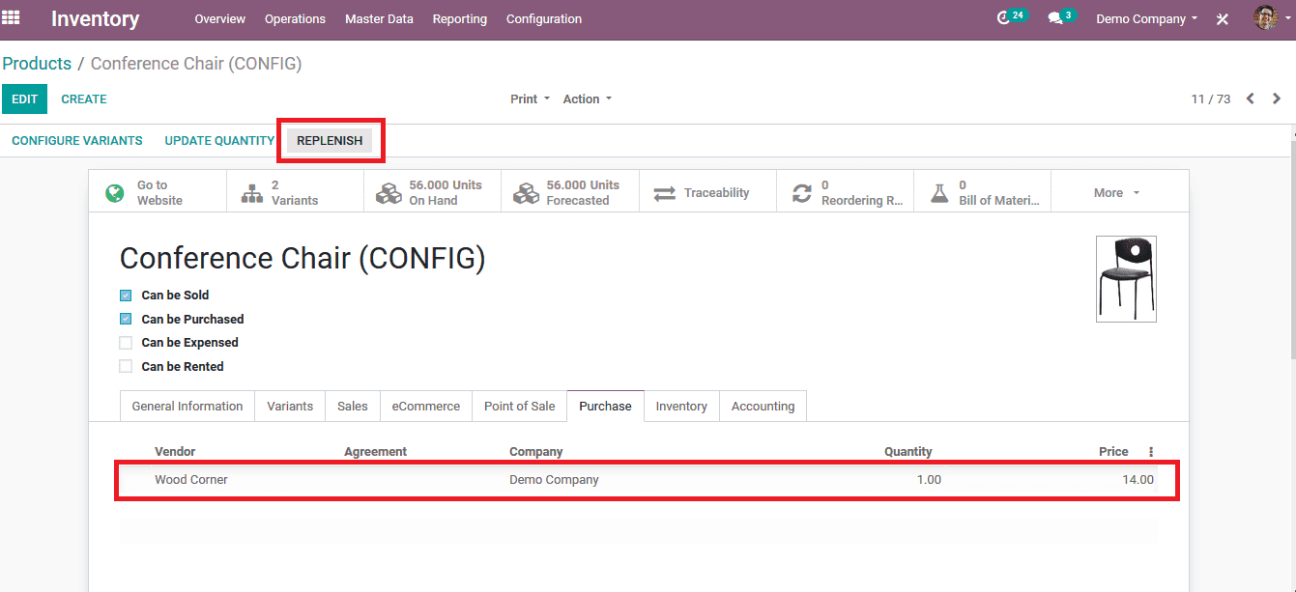The height and width of the screenshot is (592, 1296).
Task: Open the Wood Corner vendor row
Action: coord(638,480)
